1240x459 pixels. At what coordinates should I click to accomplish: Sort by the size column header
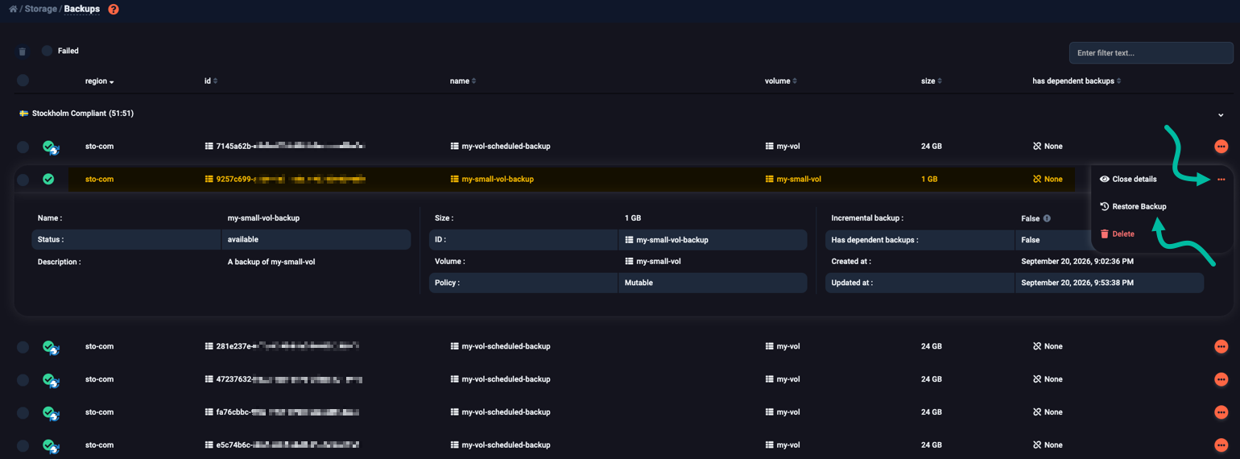tap(932, 81)
